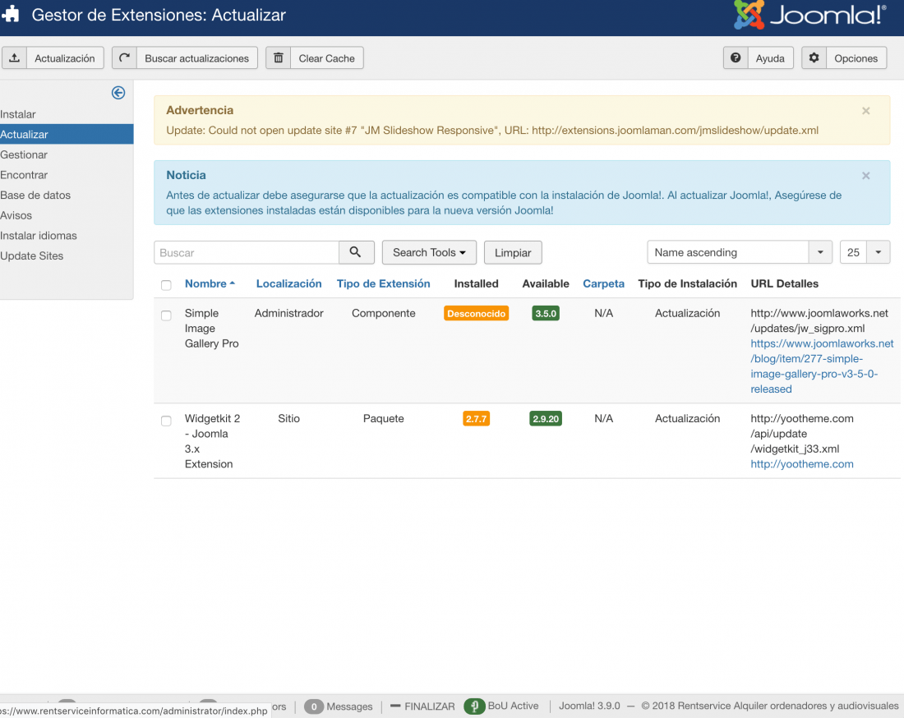The image size is (904, 718).
Task: Click the 3.5.0 available version badge
Action: point(546,314)
